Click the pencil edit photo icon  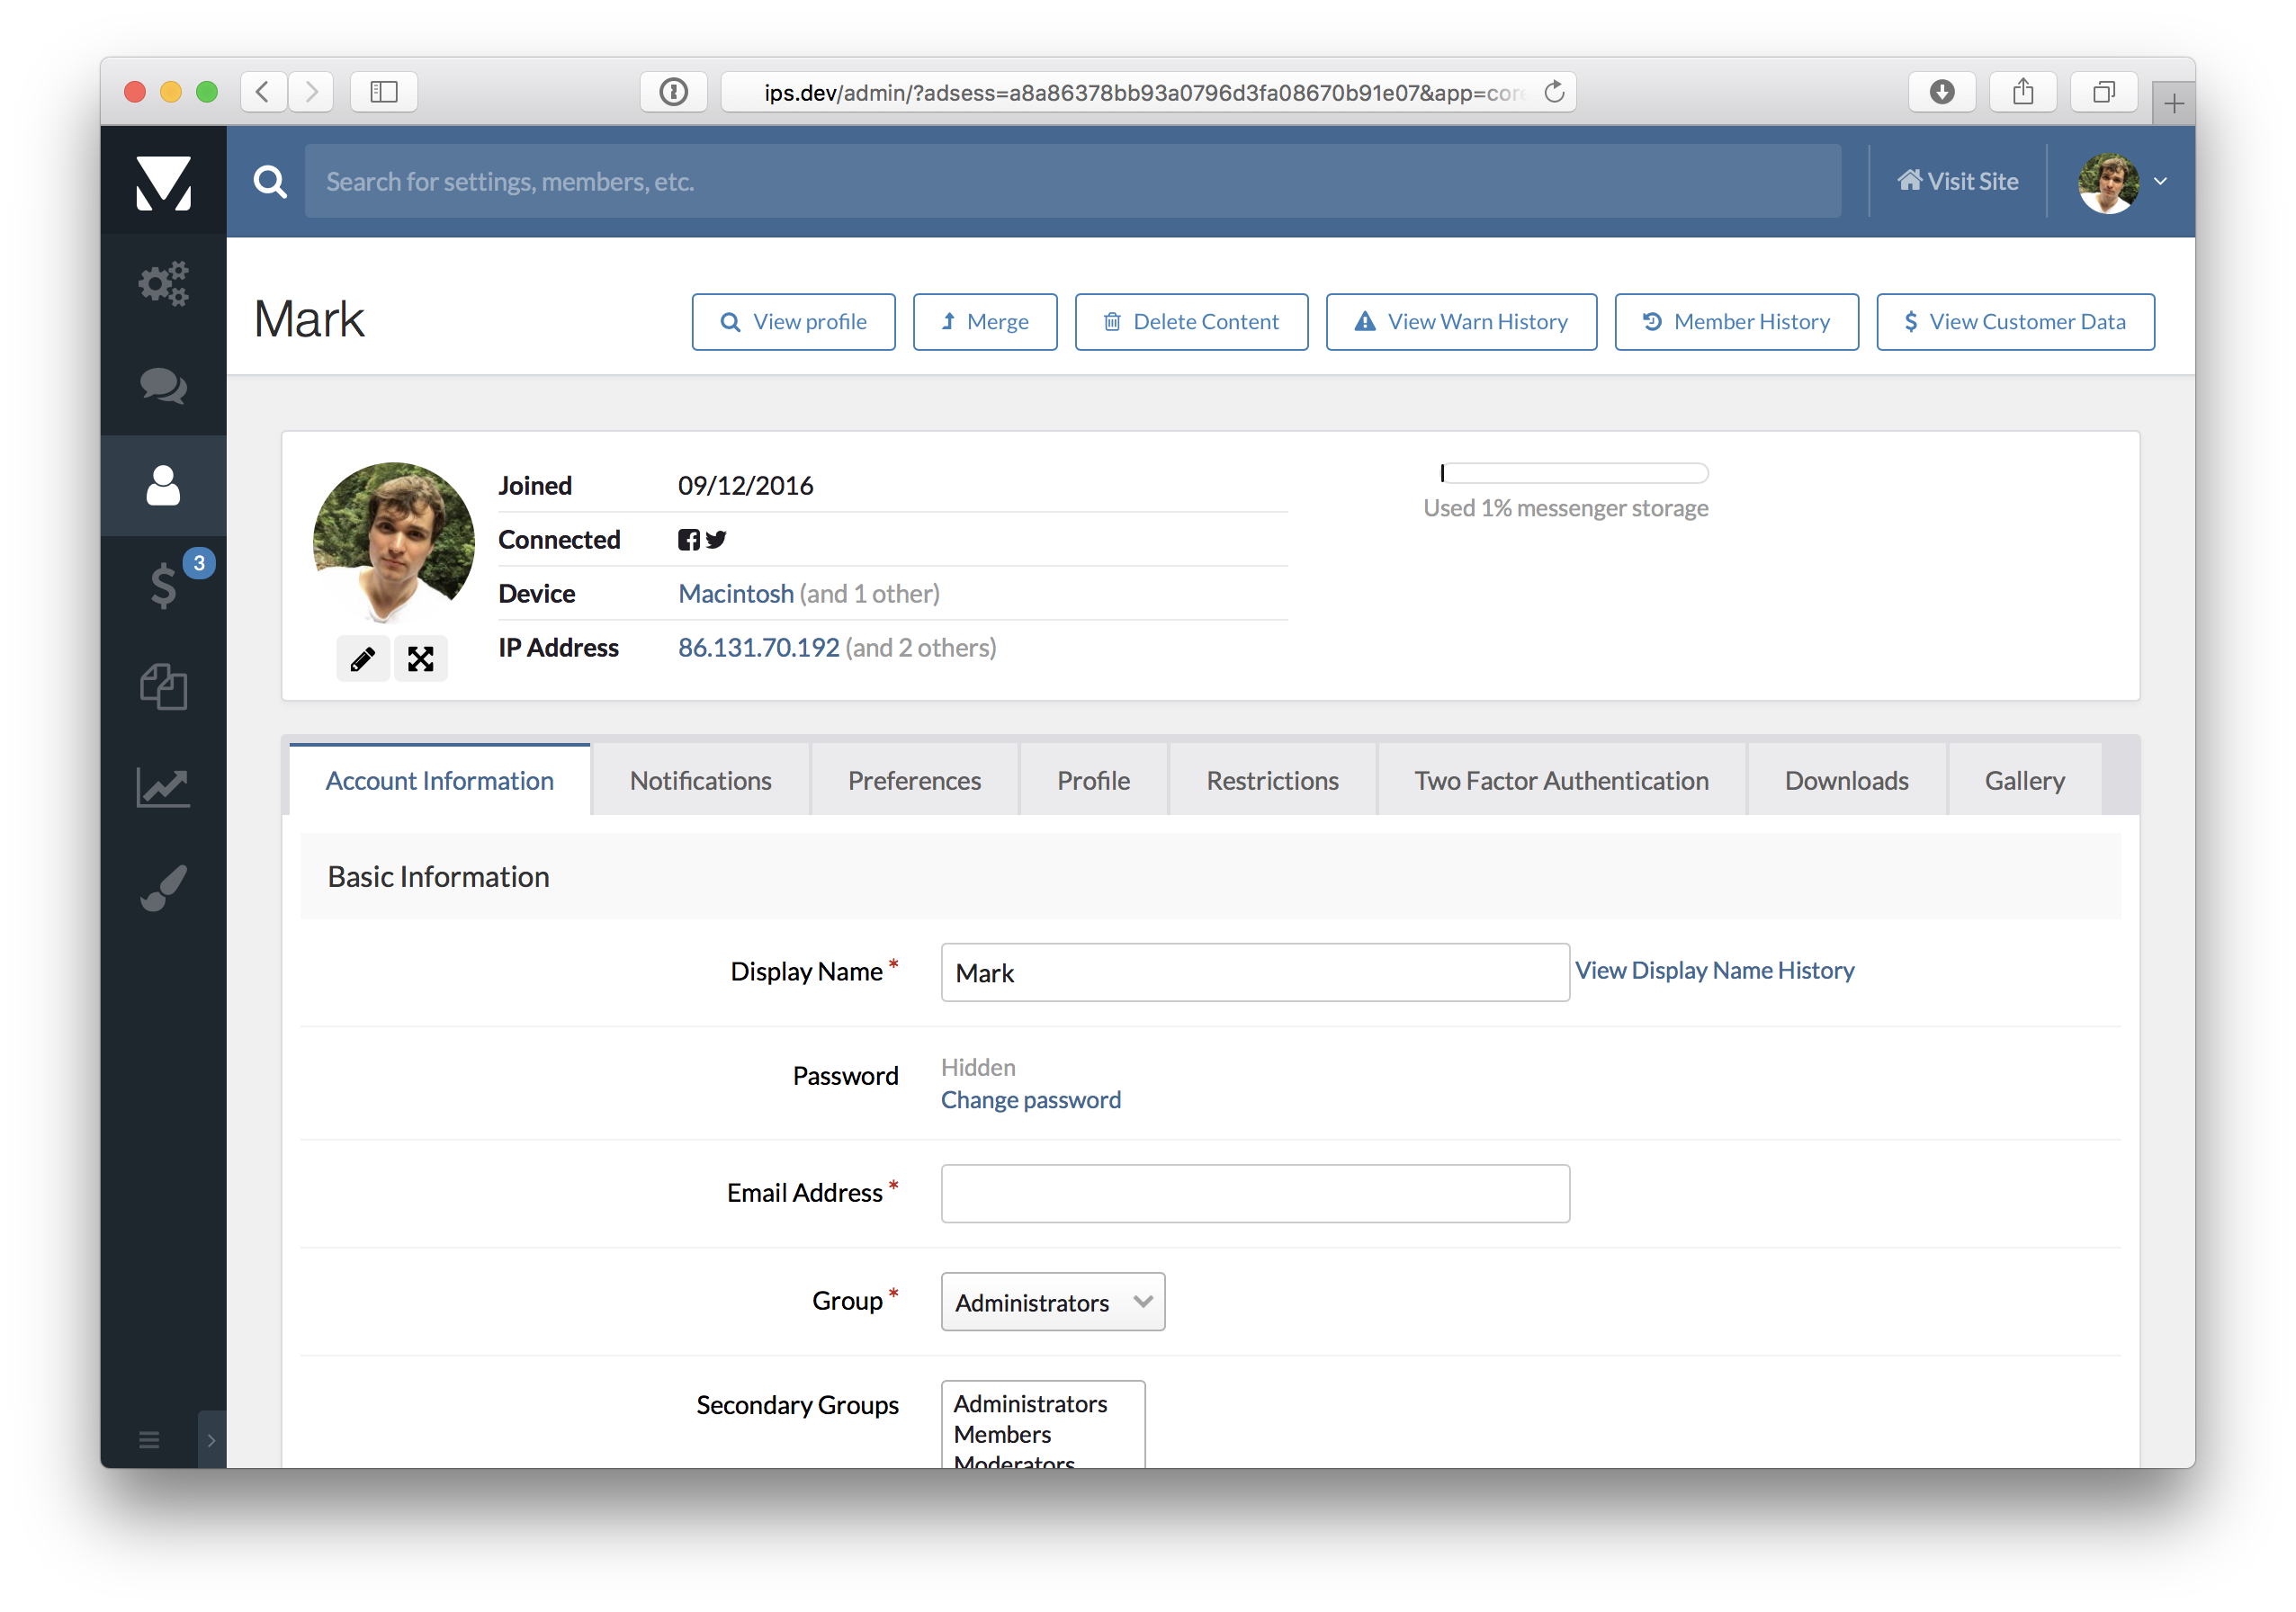pos(362,659)
